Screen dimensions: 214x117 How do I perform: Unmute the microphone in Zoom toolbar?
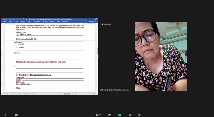(5, 115)
